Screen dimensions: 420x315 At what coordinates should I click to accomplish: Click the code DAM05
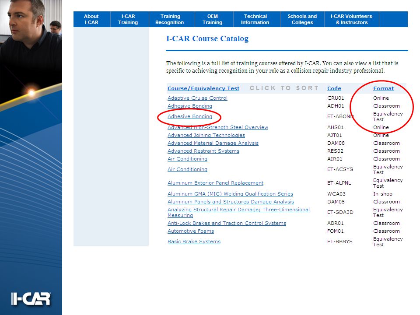point(336,202)
